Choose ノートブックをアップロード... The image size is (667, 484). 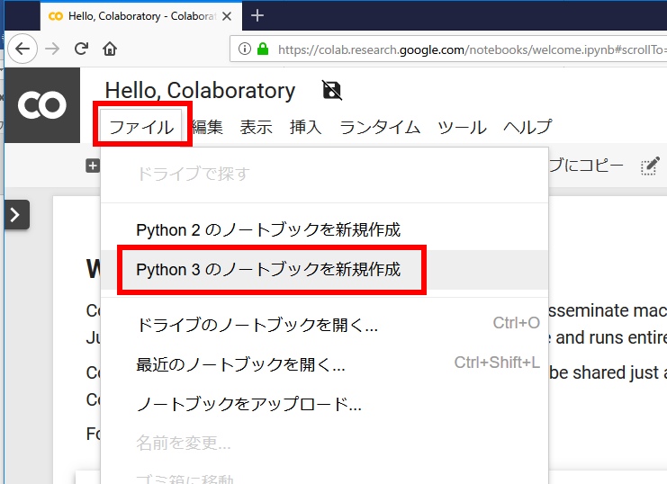pos(325,404)
